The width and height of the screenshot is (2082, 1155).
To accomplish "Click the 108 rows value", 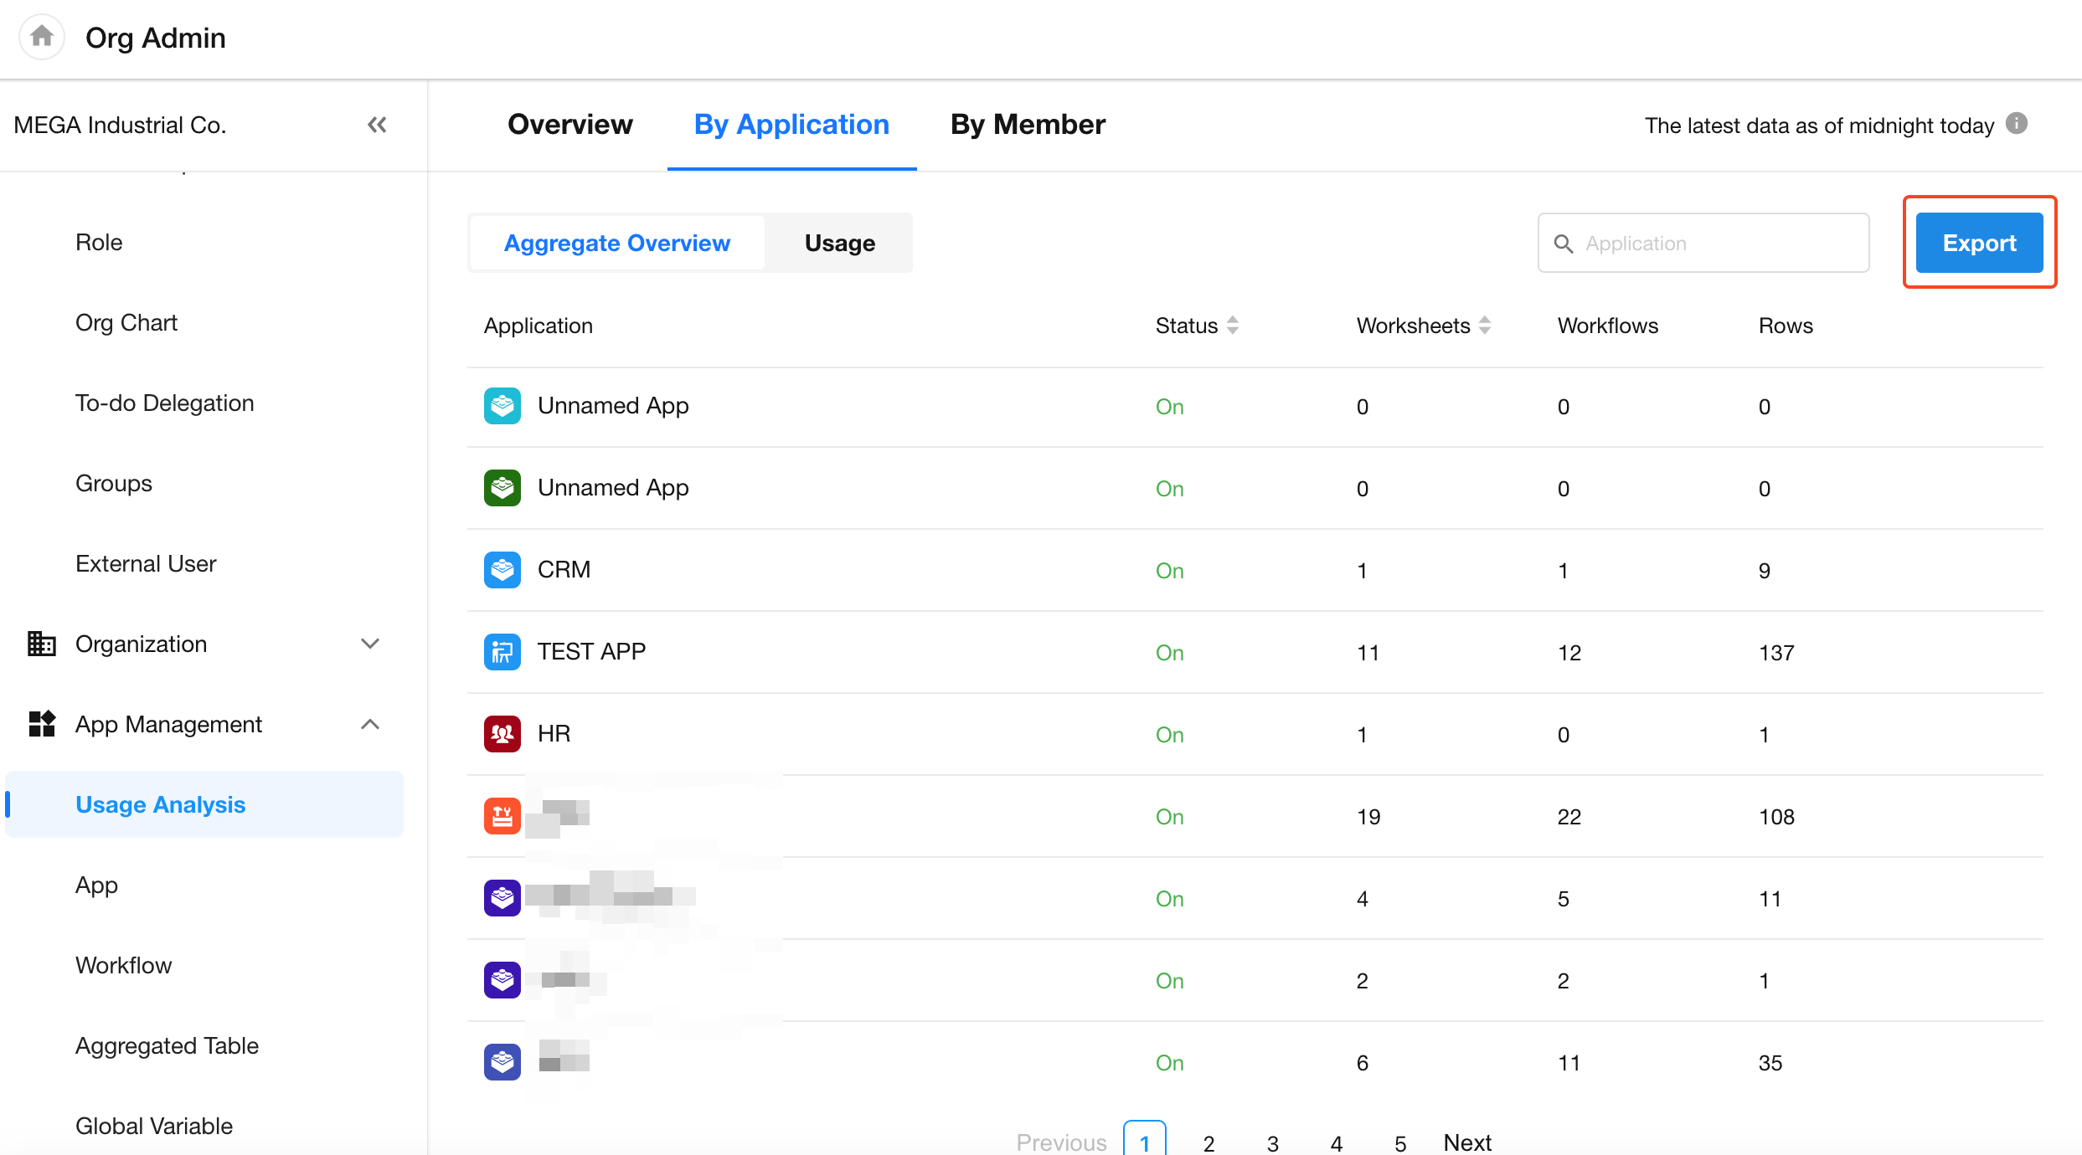I will click(x=1776, y=817).
